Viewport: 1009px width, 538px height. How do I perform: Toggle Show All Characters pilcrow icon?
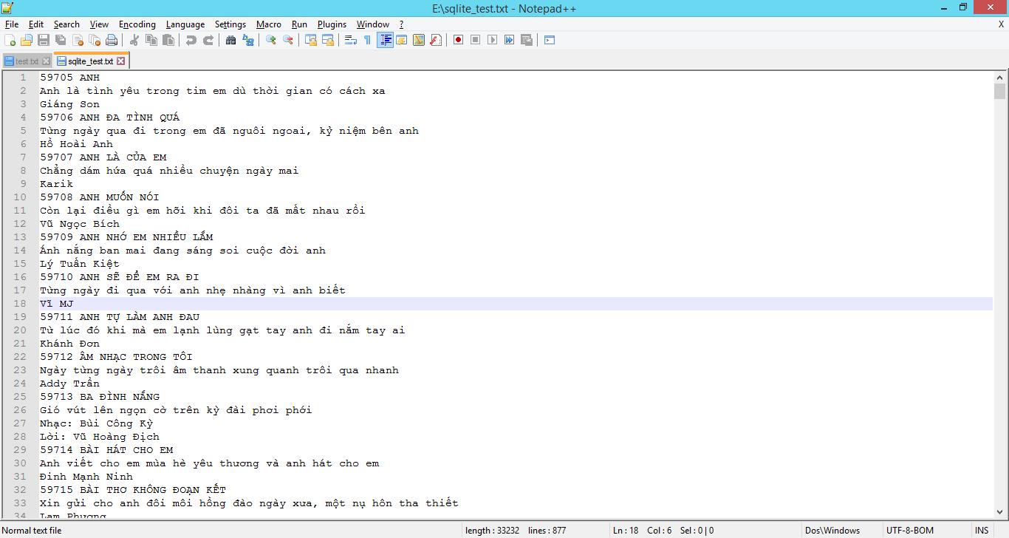(368, 40)
